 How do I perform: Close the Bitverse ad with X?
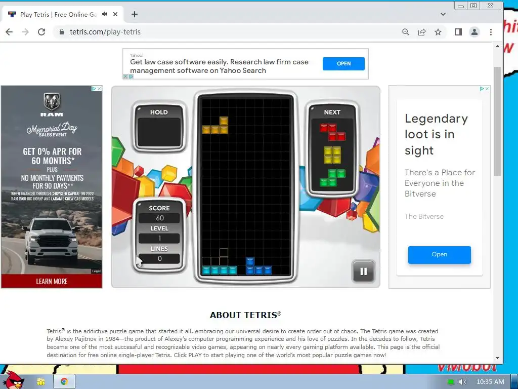click(x=487, y=89)
